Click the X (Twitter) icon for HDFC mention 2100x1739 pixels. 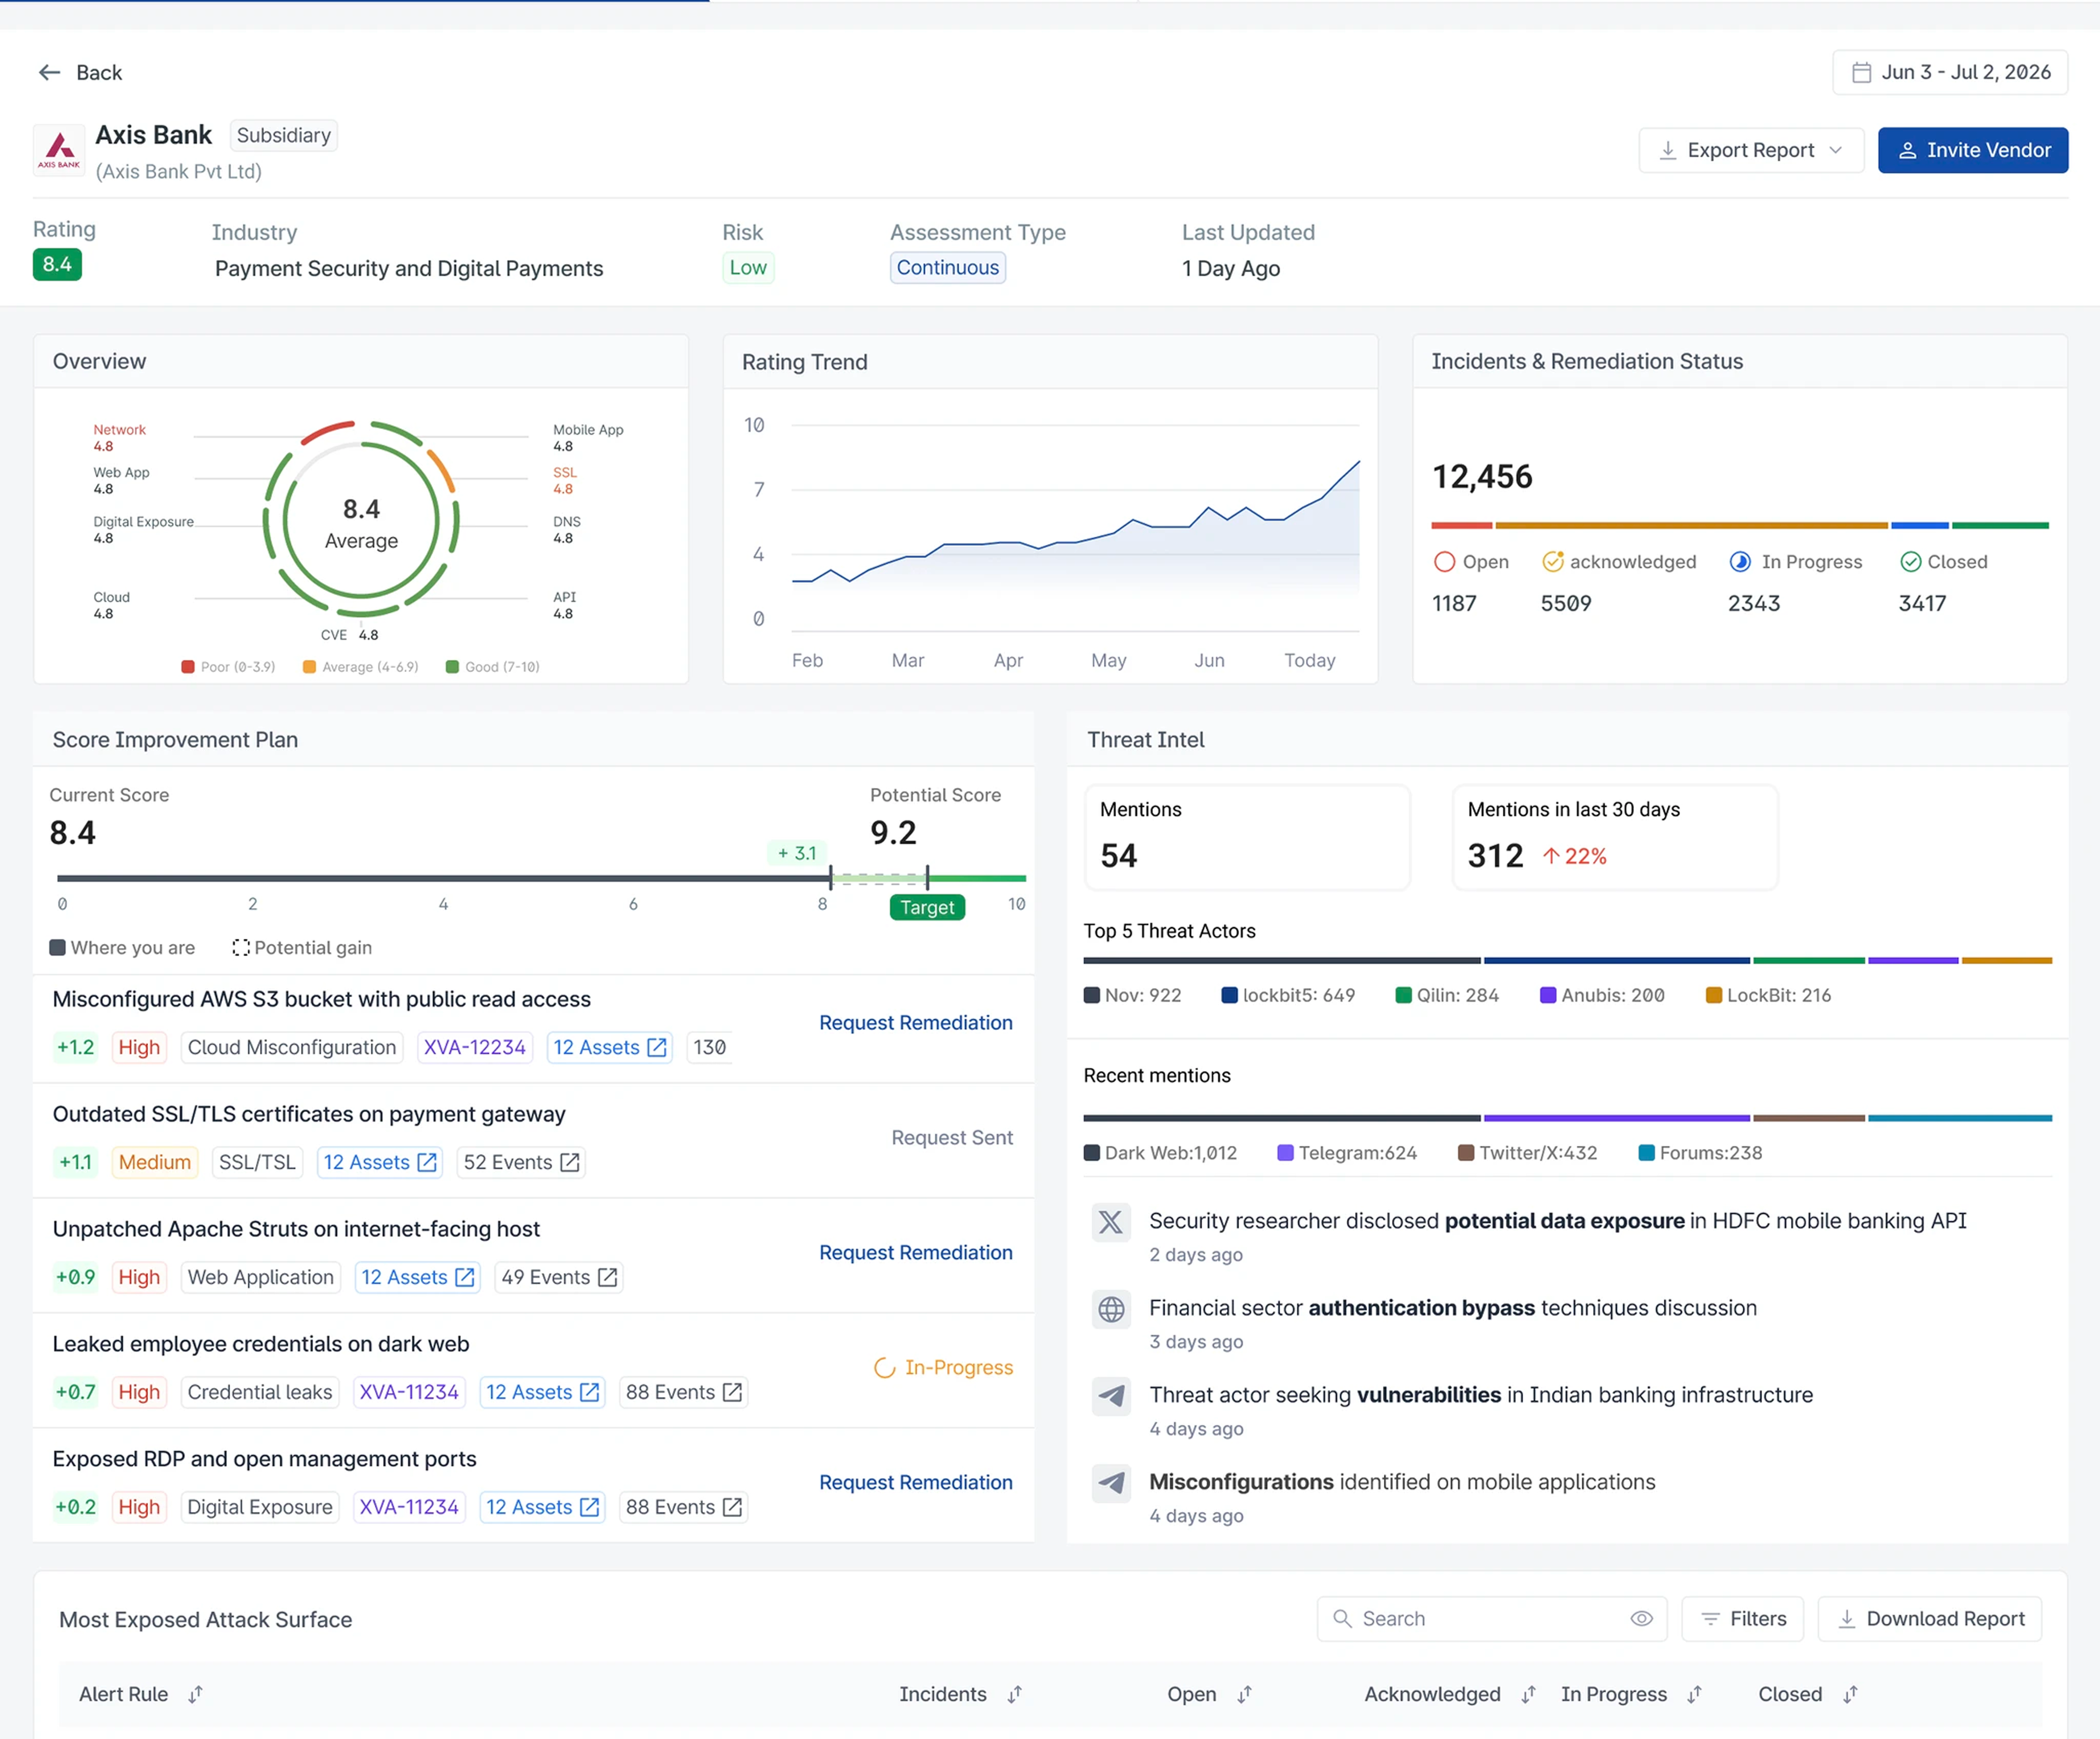point(1111,1222)
